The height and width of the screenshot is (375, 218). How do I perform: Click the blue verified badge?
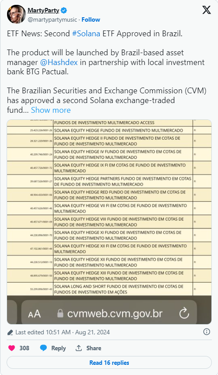coord(64,10)
